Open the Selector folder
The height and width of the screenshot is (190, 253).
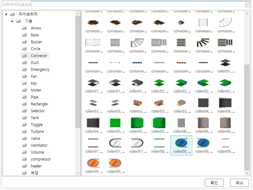(38, 111)
